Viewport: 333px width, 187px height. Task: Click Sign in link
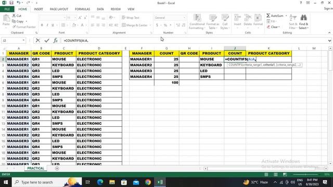pyautogui.click(x=328, y=8)
